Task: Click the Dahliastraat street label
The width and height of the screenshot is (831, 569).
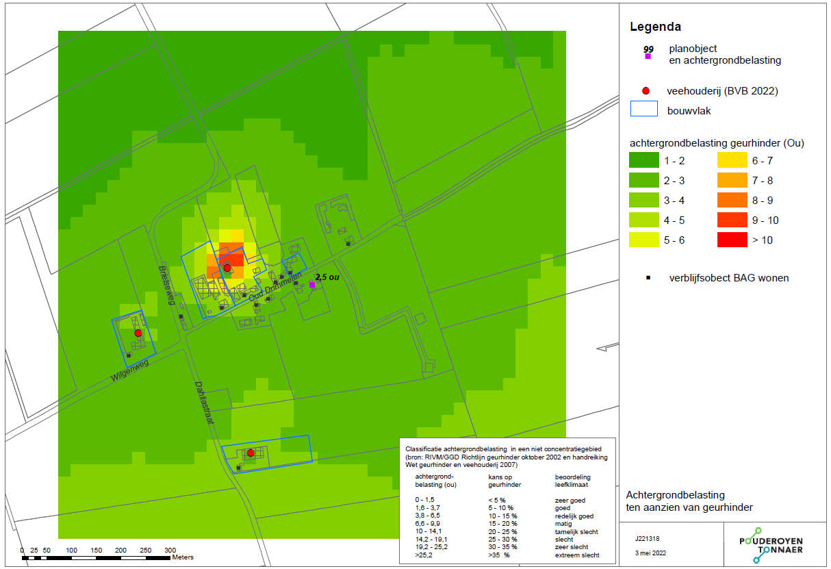Action: (x=204, y=402)
